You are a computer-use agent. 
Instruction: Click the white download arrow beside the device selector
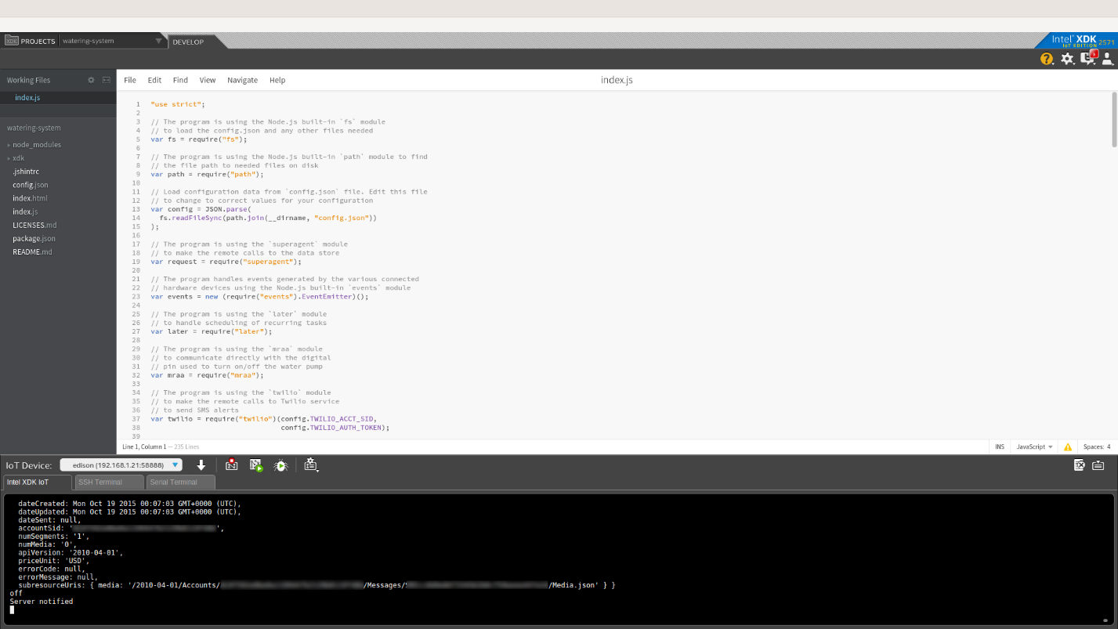tap(201, 465)
